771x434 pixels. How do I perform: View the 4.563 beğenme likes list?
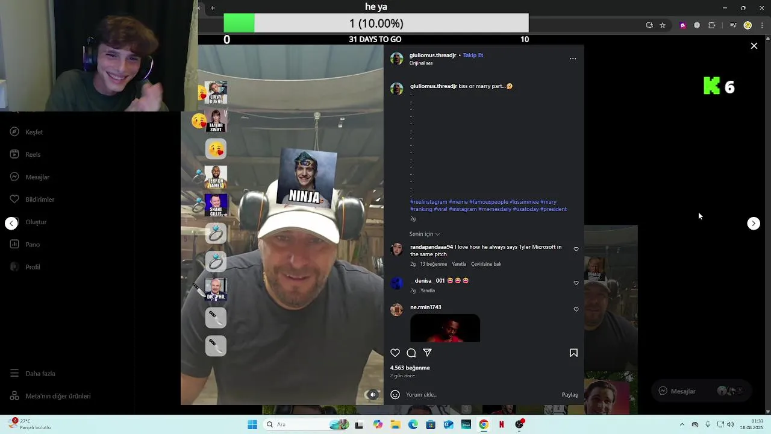pos(410,368)
